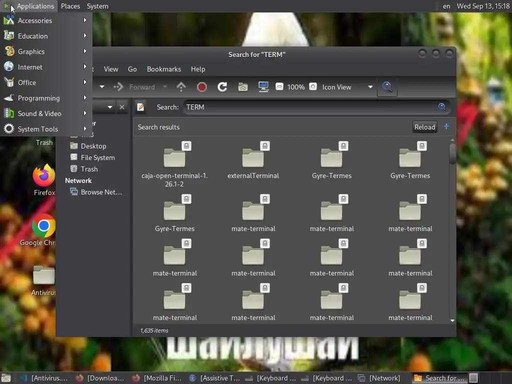The width and height of the screenshot is (512, 384).
Task: Click the en keyboard layout indicator
Action: [446, 6]
